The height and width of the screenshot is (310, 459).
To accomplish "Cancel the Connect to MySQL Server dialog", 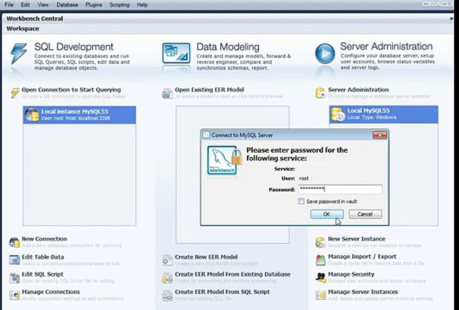I will 365,214.
